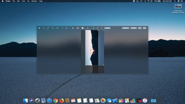This screenshot has height=104, width=185.
Task: Open the AirPlay display menu
Action: tap(138, 1)
